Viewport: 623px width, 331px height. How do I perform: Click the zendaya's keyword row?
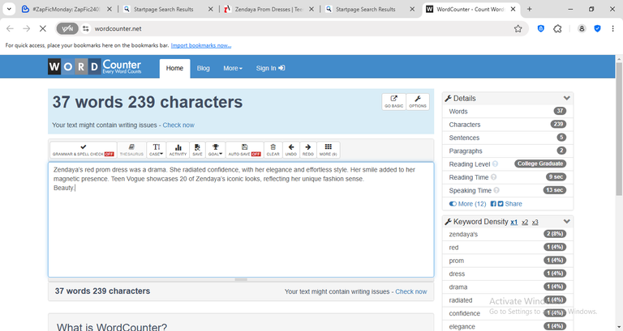point(507,234)
